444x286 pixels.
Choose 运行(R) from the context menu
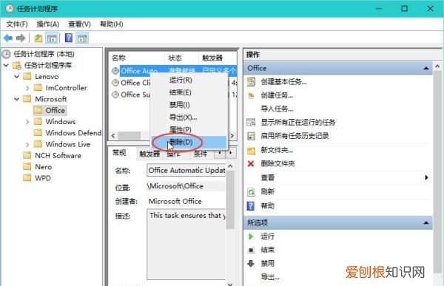point(189,80)
